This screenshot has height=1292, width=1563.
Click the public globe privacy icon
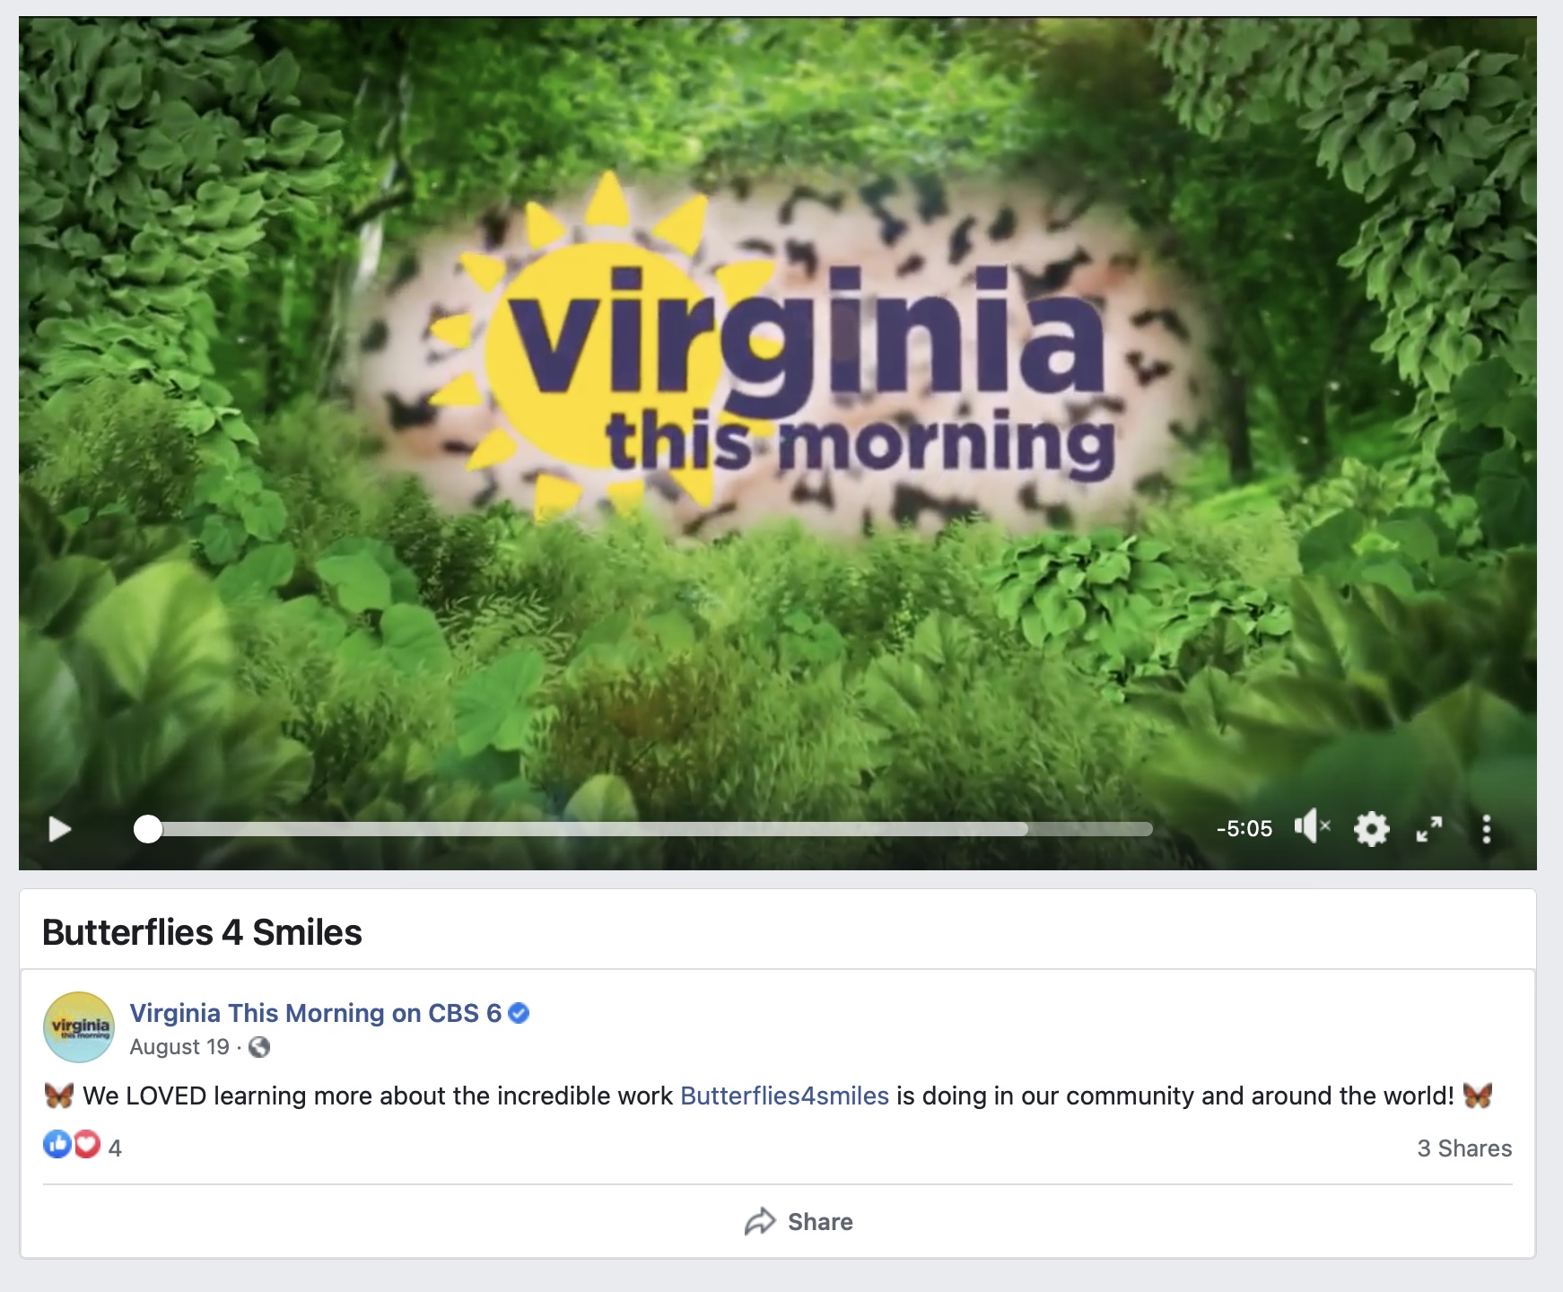(x=259, y=1047)
